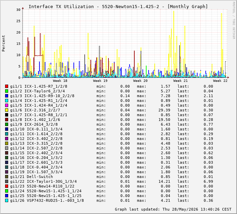Click the 30 value on the y-axis
The width and height of the screenshot is (237, 214).
(x=18, y=10)
